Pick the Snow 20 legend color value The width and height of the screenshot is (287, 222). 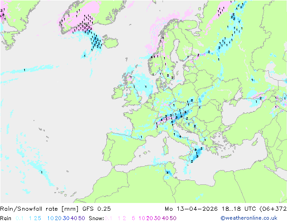click(x=149, y=218)
